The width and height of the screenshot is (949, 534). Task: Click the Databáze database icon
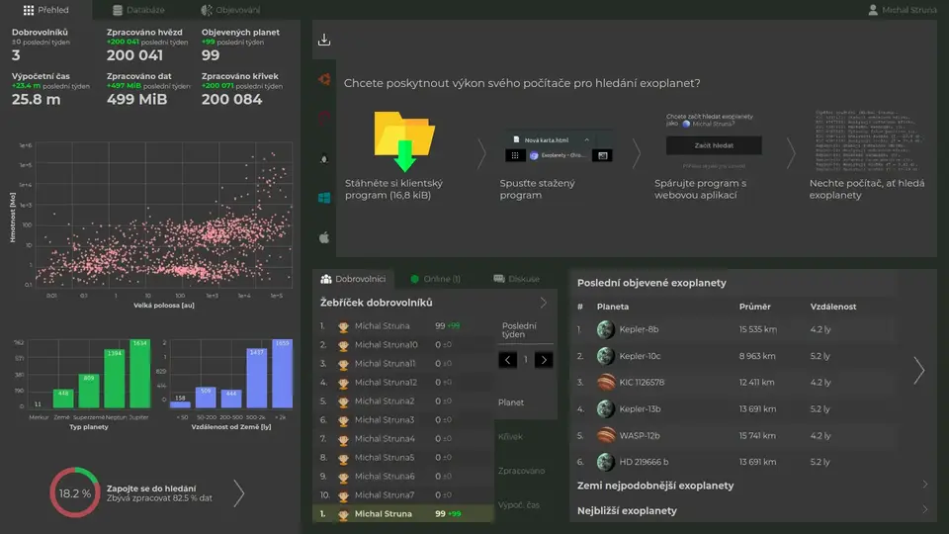118,10
